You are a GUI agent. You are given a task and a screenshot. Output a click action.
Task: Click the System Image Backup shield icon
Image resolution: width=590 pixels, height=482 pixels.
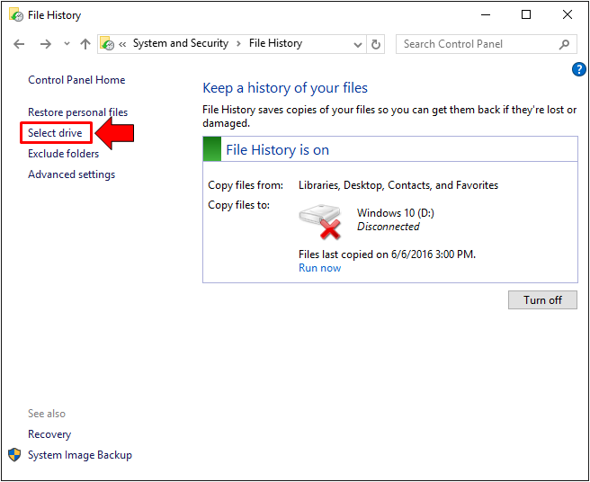coord(14,455)
